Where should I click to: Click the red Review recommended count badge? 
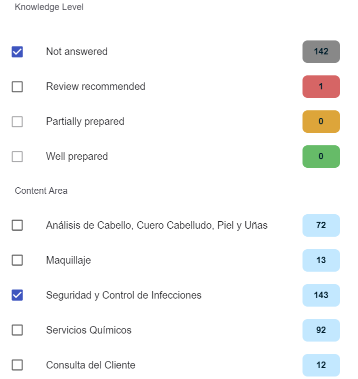coord(321,86)
